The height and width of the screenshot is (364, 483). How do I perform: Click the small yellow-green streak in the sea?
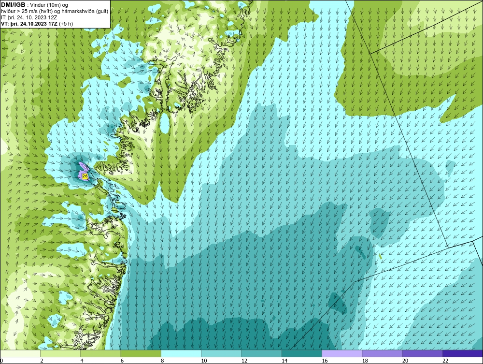[381, 256]
